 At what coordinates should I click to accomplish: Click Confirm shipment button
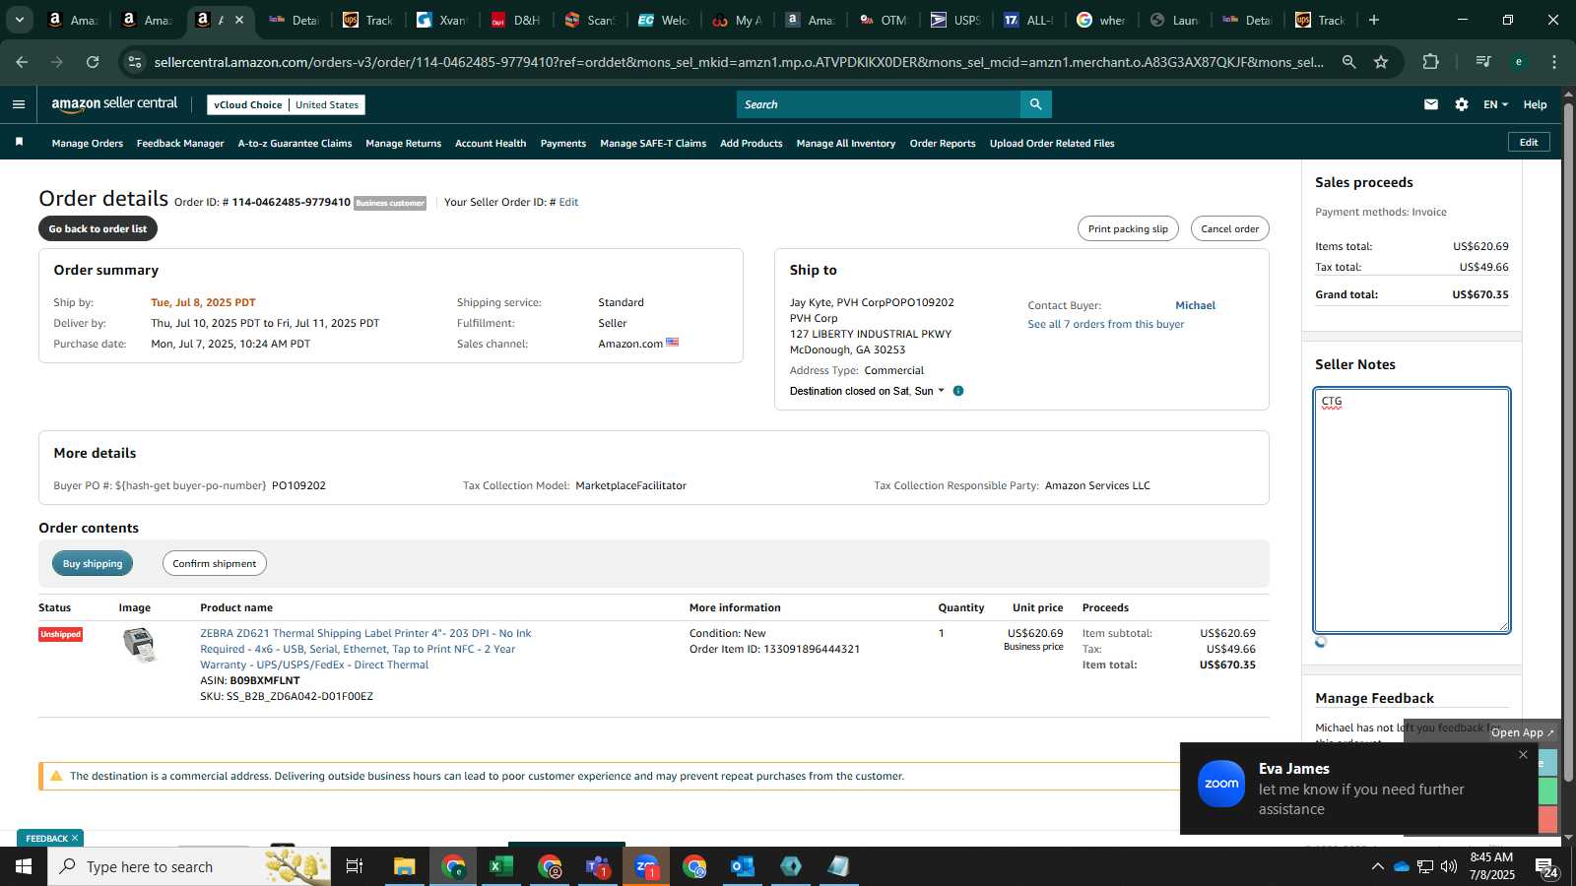click(x=214, y=563)
